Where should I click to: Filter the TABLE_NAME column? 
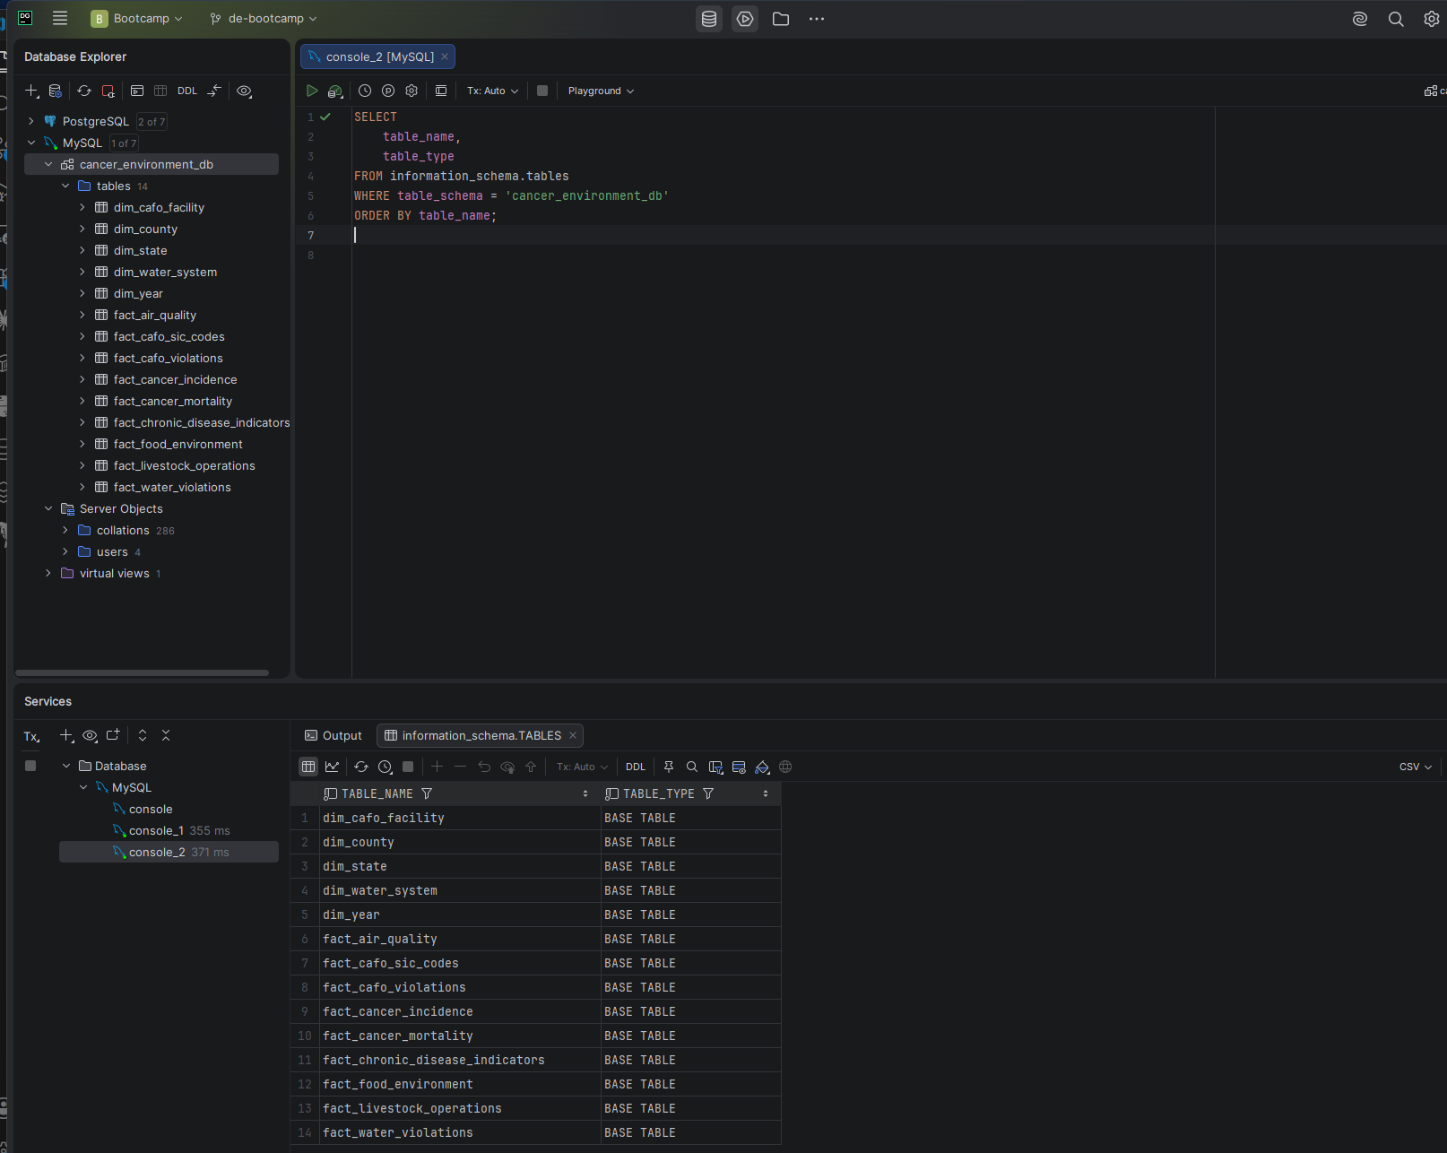(427, 793)
